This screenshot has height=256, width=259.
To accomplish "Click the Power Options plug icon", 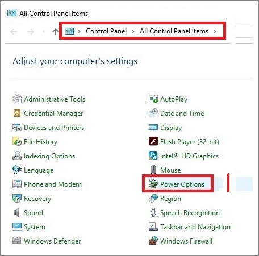I will coord(153,184).
